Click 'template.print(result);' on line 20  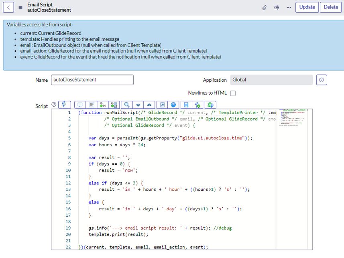[118, 234]
